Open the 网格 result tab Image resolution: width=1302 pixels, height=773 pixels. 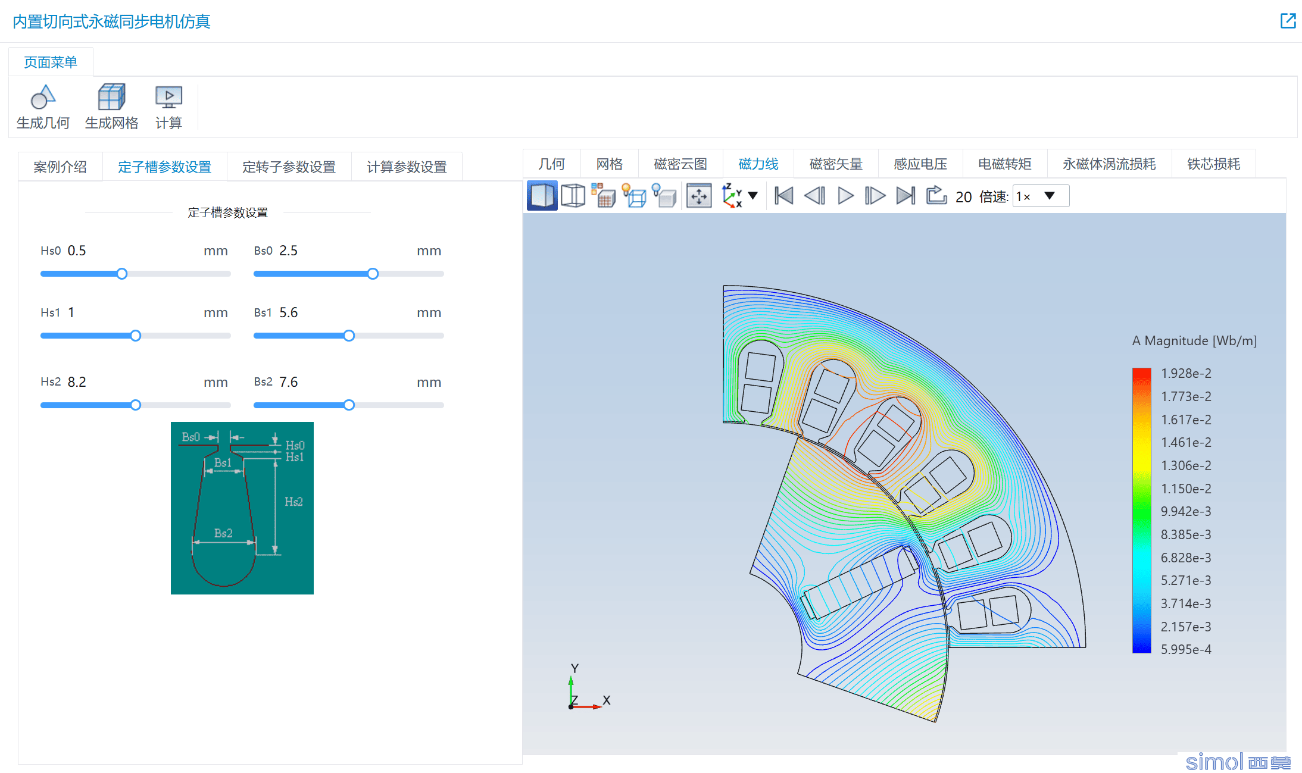click(x=609, y=164)
